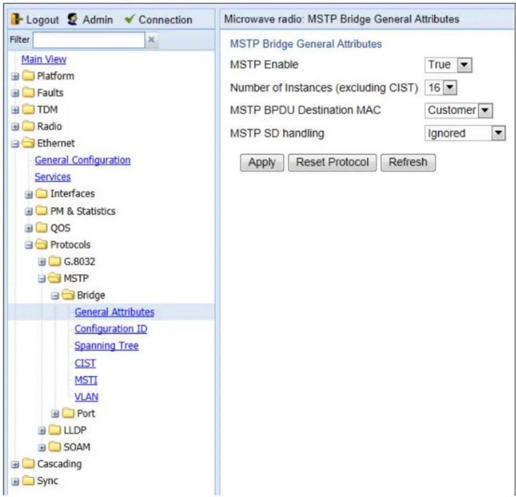This screenshot has width=516, height=497.
Task: Expand the Platform tree node
Action: pos(15,76)
